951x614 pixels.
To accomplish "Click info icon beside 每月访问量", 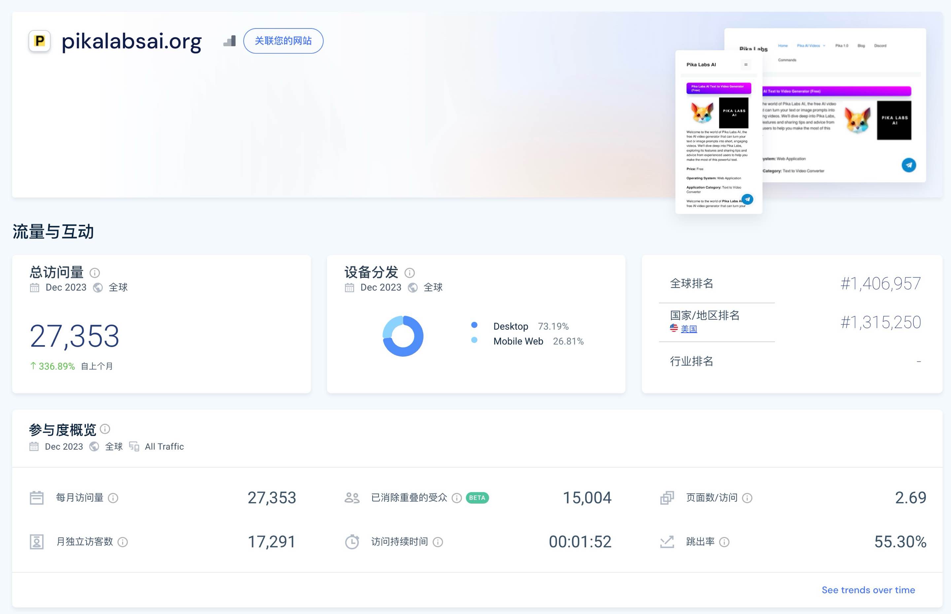I will (x=113, y=498).
